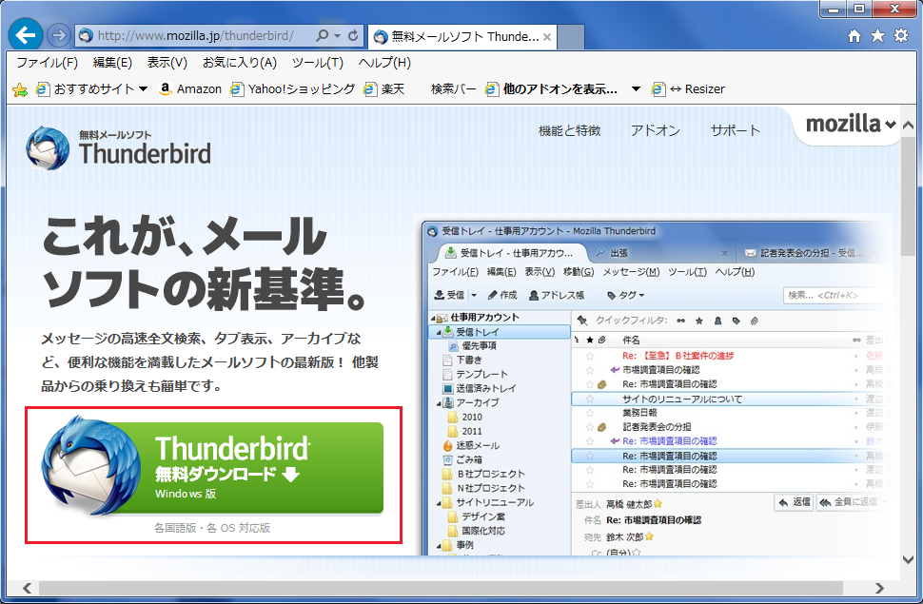Screen dimensions: 923x604
Task: Focus the address bar showing mozilla.jp/thunderbird
Action: [195, 36]
